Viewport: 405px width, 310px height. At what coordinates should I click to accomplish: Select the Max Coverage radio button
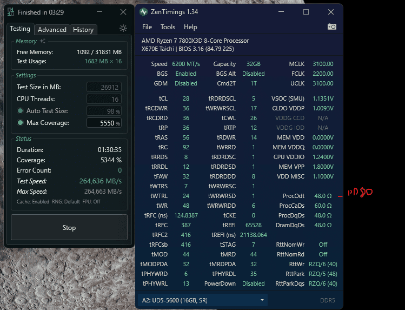(x=20, y=123)
